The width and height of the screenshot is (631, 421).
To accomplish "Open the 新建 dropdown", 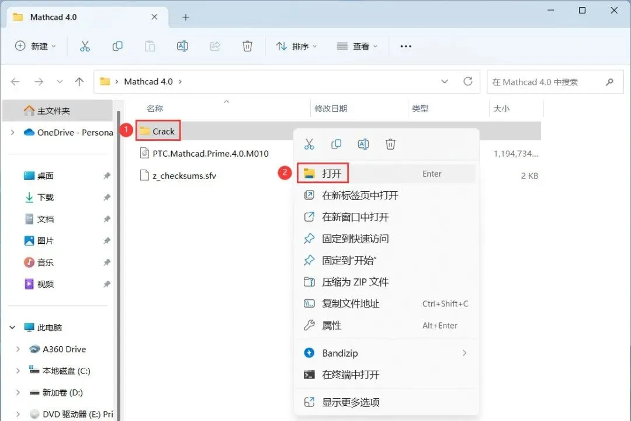I will [36, 46].
